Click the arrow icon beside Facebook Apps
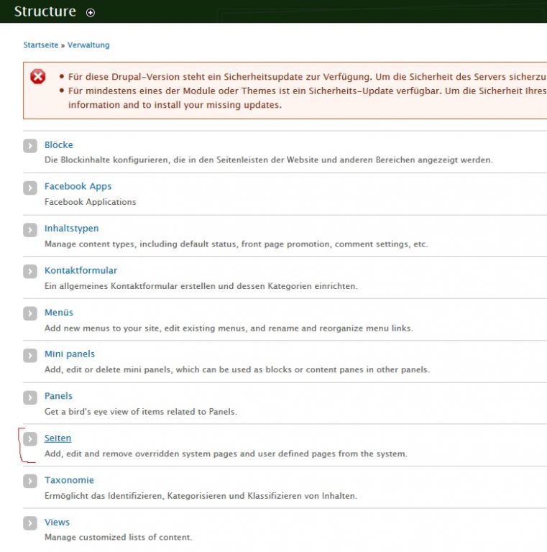Viewport: 547px width, 552px height. click(x=29, y=188)
